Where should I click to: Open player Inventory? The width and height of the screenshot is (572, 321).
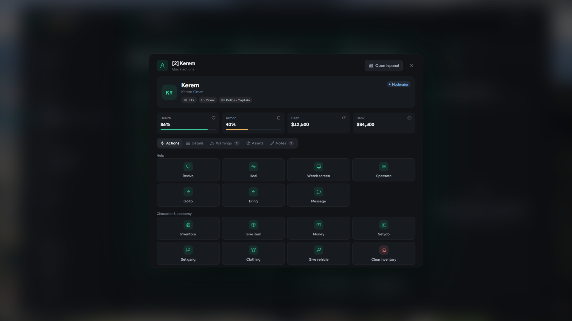188,228
